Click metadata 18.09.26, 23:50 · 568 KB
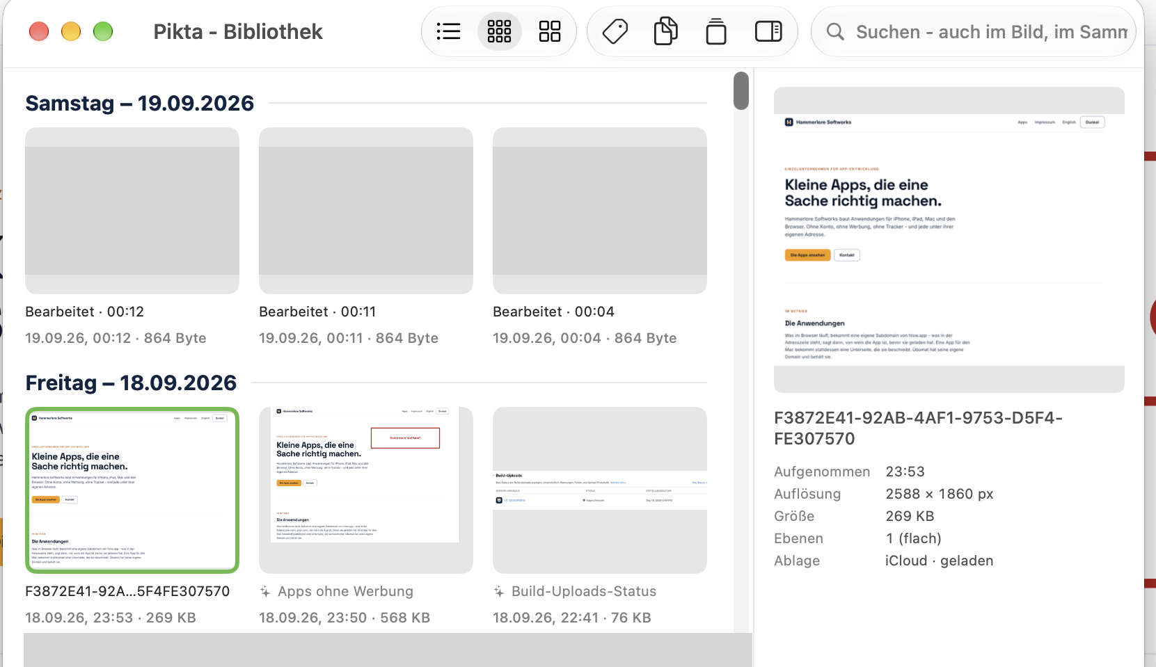This screenshot has width=1156, height=667. (x=345, y=618)
